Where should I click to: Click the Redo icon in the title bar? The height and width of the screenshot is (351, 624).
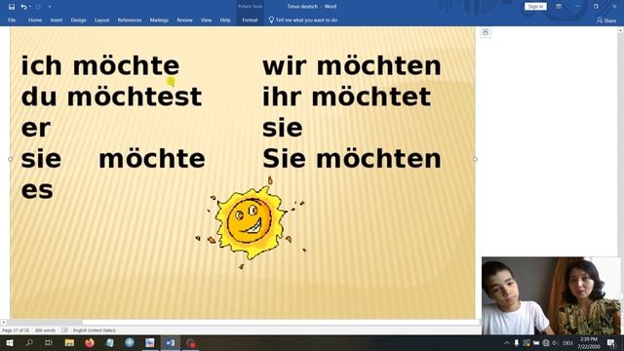[x=38, y=7]
